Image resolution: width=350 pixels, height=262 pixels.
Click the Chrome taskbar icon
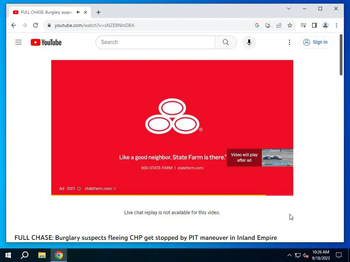[59, 255]
